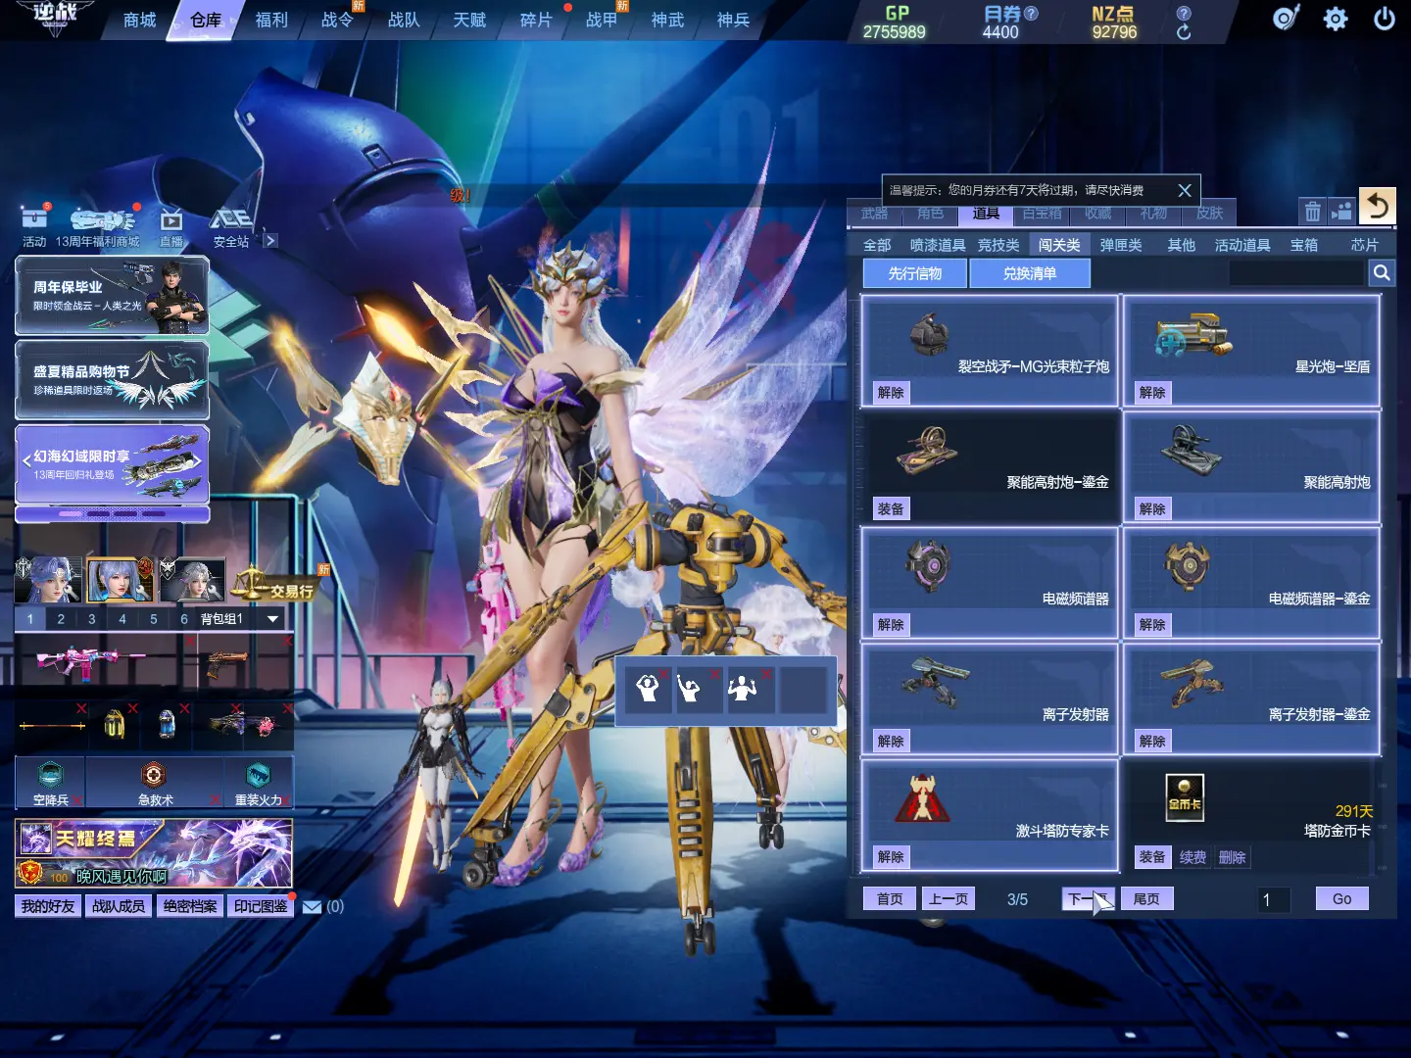This screenshot has height=1058, width=1411.
Task: Click the trash delete icon in inventory
Action: pyautogui.click(x=1313, y=211)
